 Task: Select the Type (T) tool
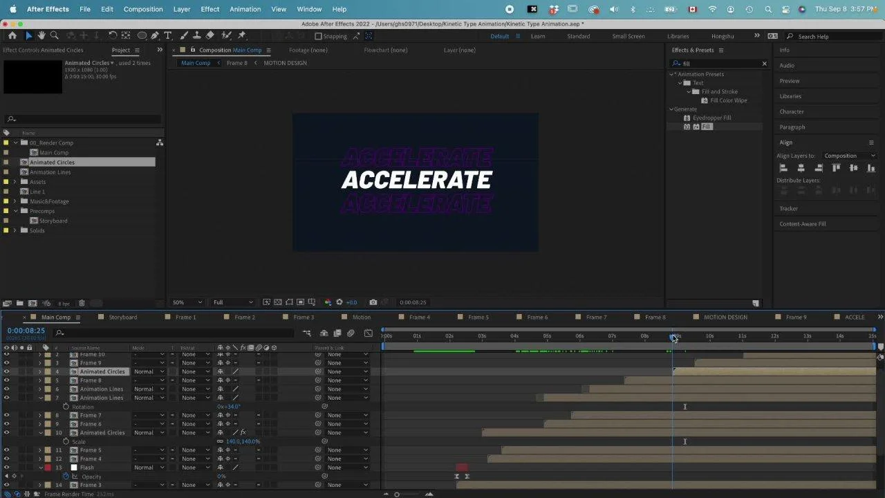click(x=168, y=35)
